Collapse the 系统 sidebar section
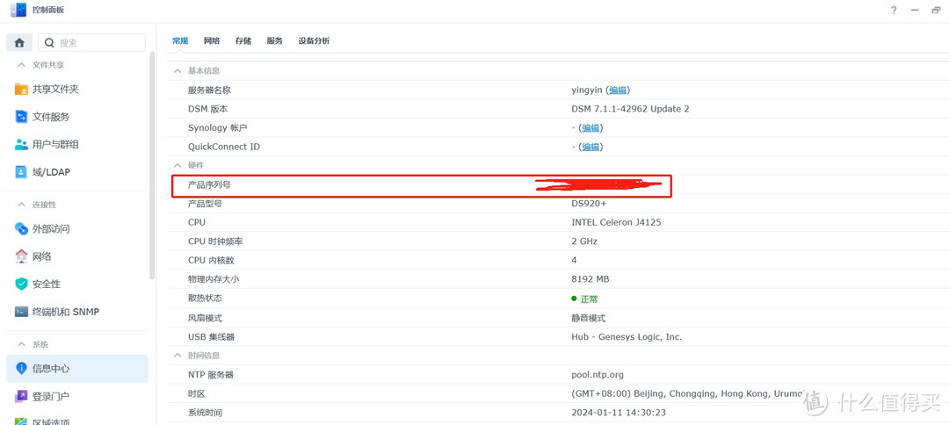This screenshot has height=425, width=949. (21, 344)
